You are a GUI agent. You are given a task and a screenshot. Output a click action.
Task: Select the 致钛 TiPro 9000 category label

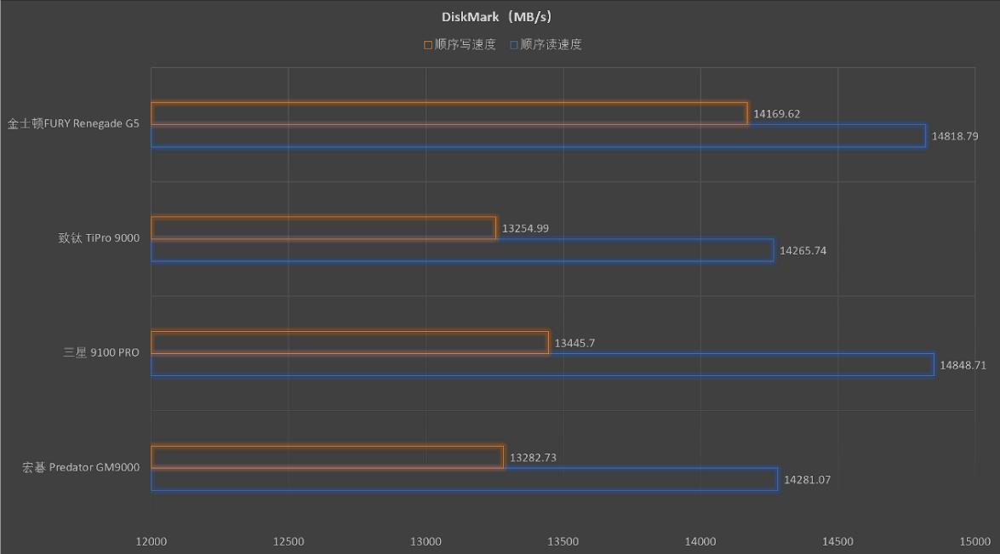point(99,238)
